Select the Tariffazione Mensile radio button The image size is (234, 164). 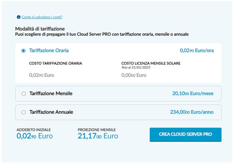[24, 94]
